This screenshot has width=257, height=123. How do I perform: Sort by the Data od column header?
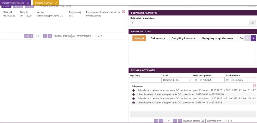(x=7, y=12)
